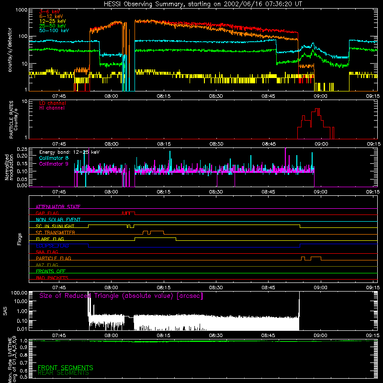Click the '08:30' time label under the Flags panel
The height and width of the screenshot is (383, 383).
[x=216, y=288]
